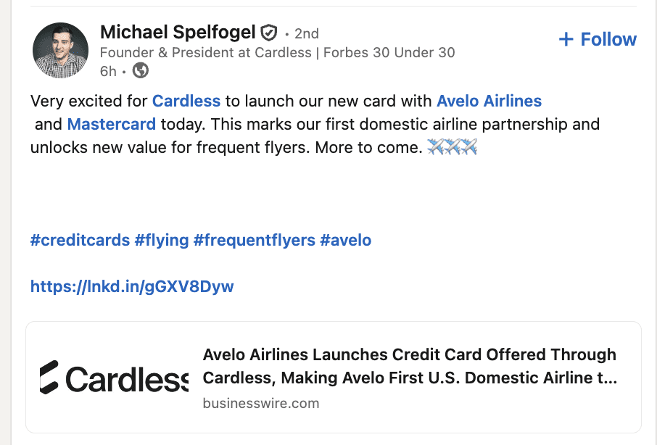Click the verified shield badge next to the name
The height and width of the screenshot is (445, 657).
[x=268, y=32]
